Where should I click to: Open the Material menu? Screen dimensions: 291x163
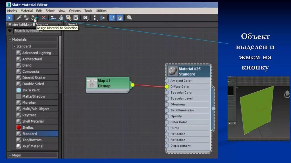[x=26, y=11]
